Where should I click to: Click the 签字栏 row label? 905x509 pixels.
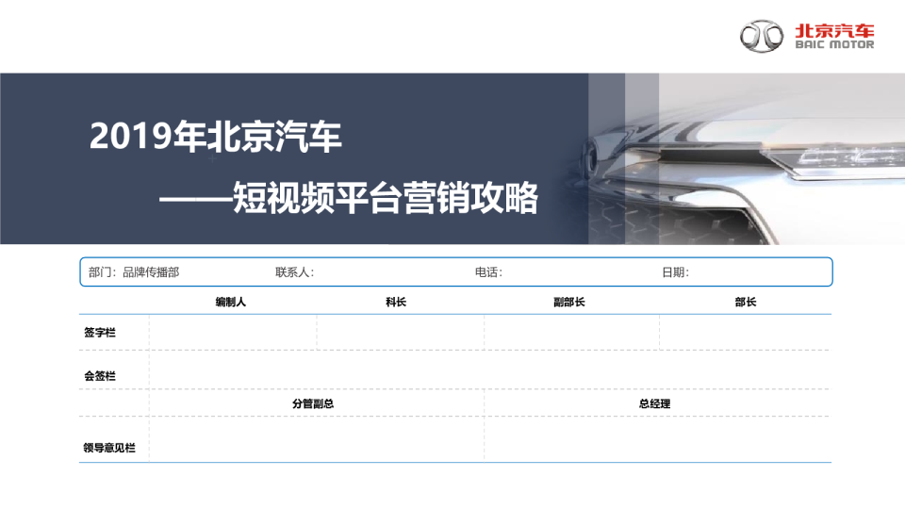pos(100,333)
